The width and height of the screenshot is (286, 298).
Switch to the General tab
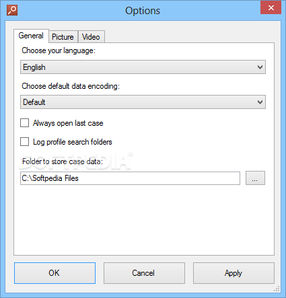pyautogui.click(x=31, y=36)
